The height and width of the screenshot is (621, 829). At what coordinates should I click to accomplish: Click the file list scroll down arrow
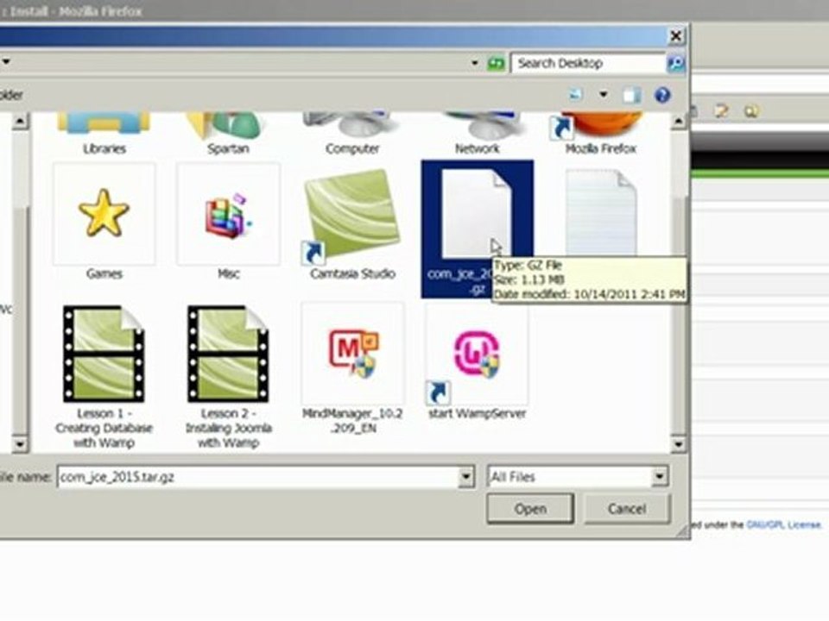679,444
